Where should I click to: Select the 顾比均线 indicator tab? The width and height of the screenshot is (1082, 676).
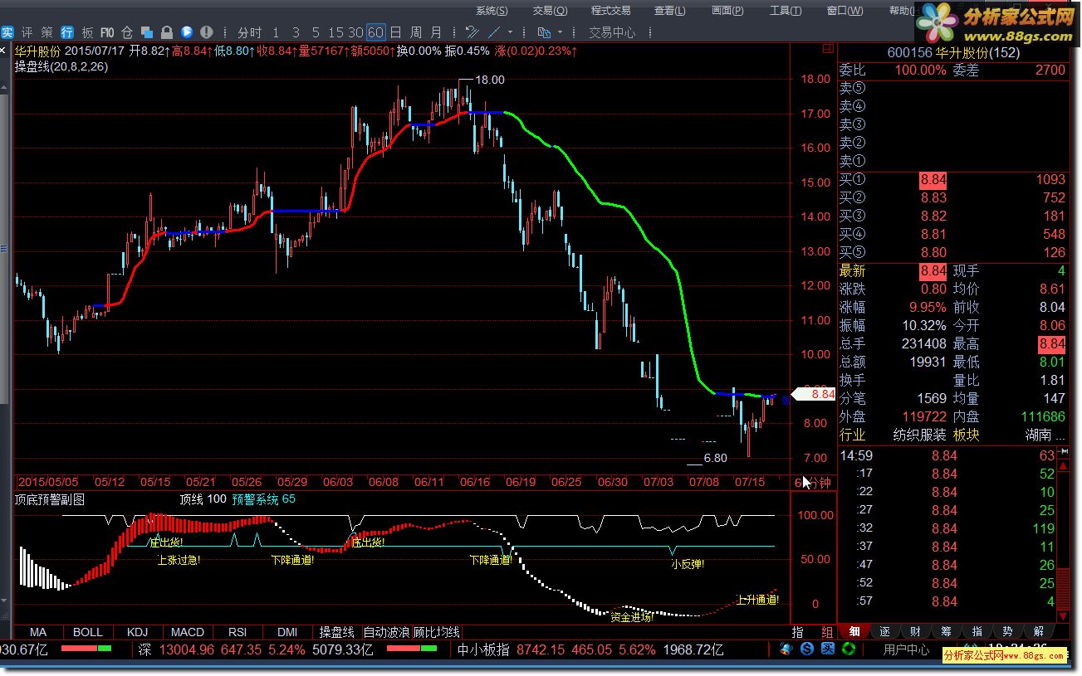436,632
